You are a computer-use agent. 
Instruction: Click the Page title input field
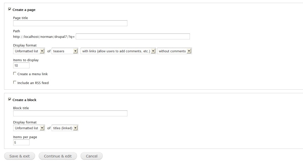(70, 23)
